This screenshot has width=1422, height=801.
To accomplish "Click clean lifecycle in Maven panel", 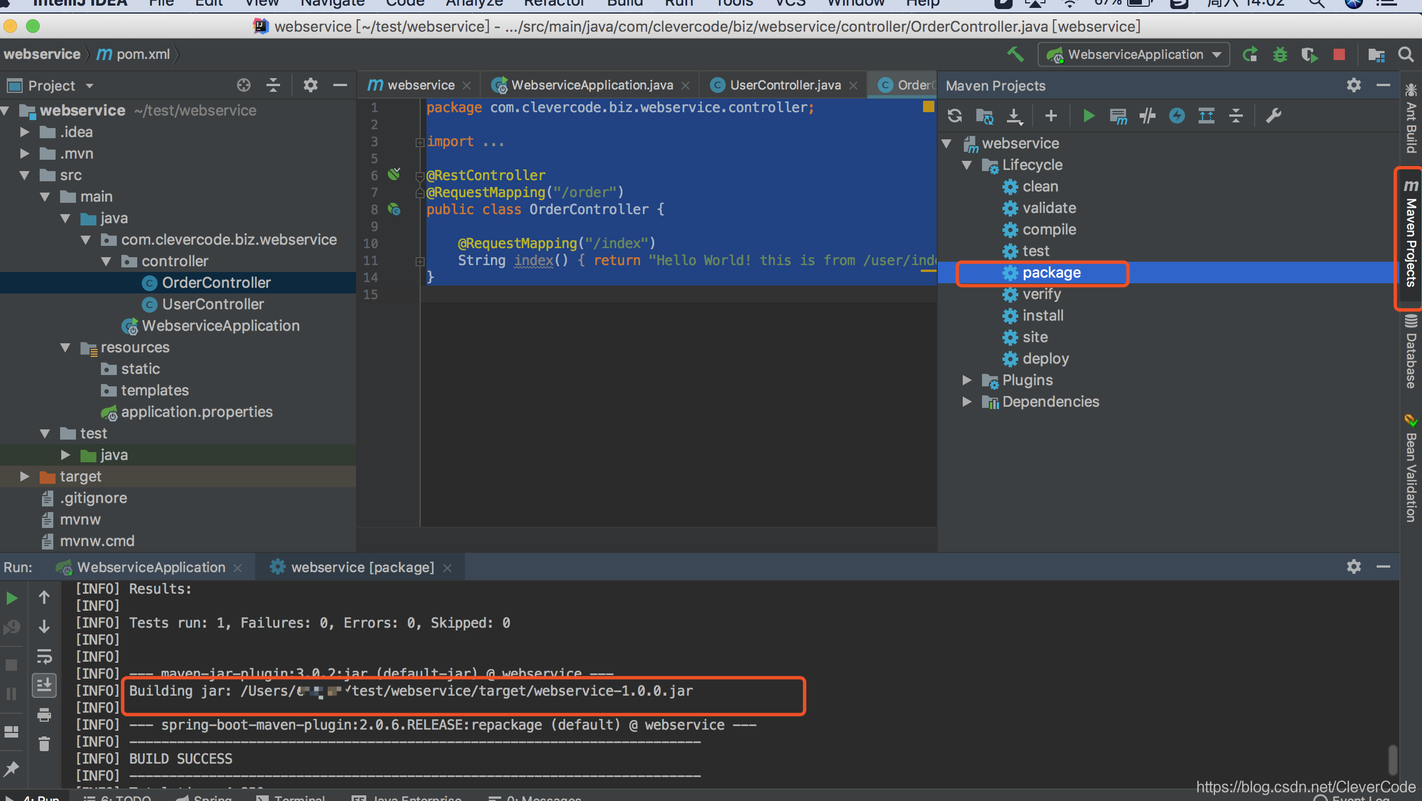I will click(1037, 186).
